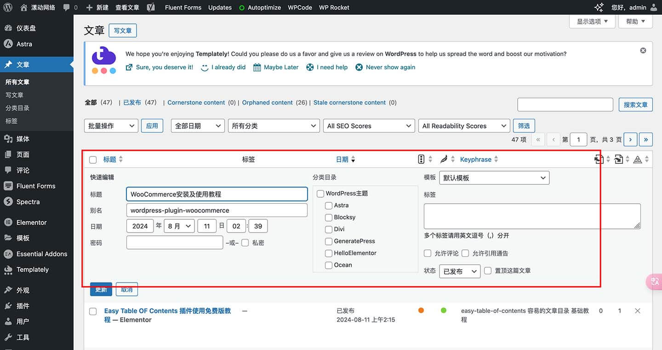Image resolution: width=662 pixels, height=350 pixels.
Task: Open 批量操作 bulk actions dropdown
Action: [111, 126]
